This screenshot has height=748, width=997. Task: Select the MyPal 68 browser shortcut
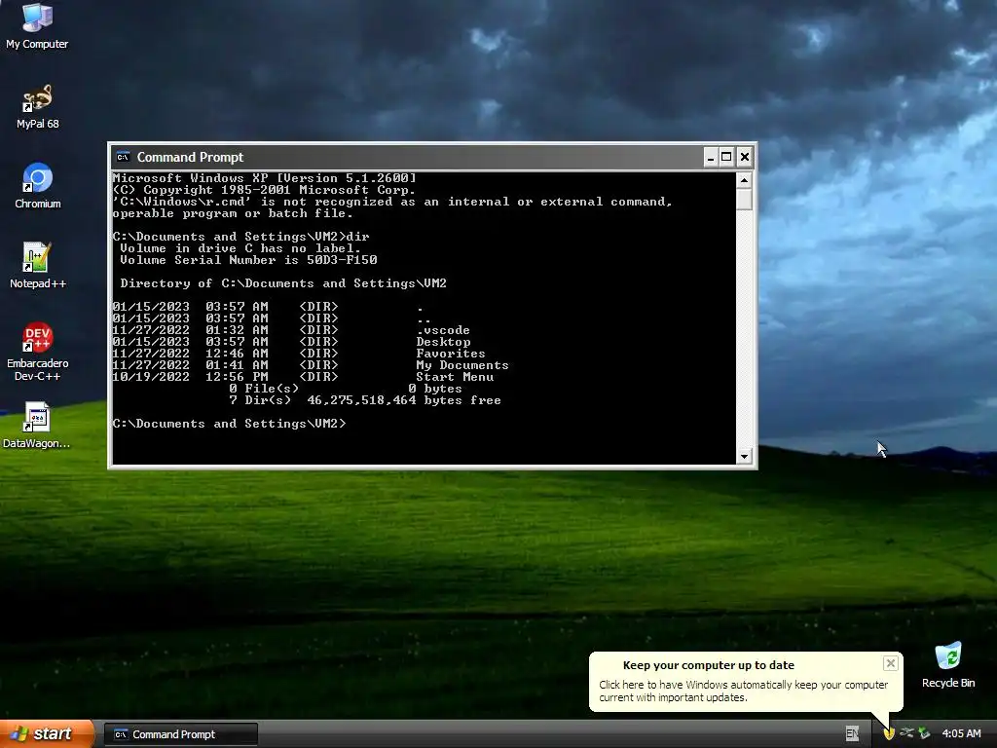point(37,106)
